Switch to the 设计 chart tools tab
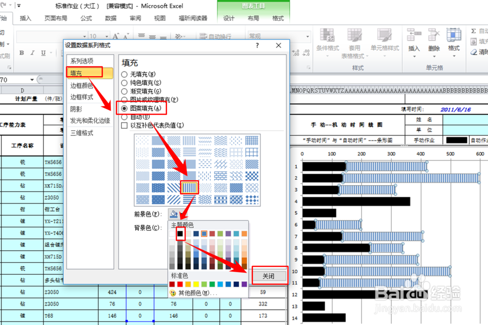488x325 pixels. coord(229,19)
